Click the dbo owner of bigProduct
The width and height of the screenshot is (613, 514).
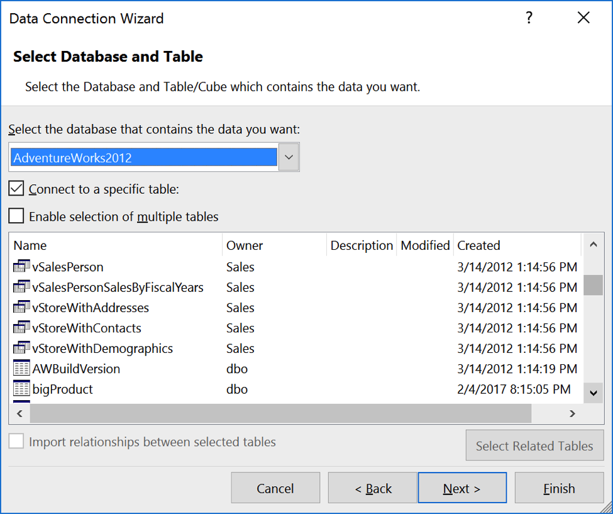click(237, 389)
